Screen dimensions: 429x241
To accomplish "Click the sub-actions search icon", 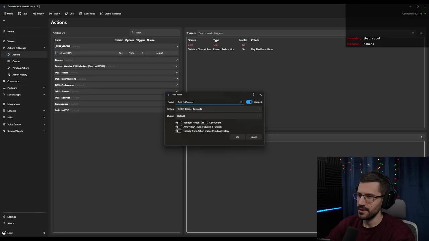I will [421, 137].
